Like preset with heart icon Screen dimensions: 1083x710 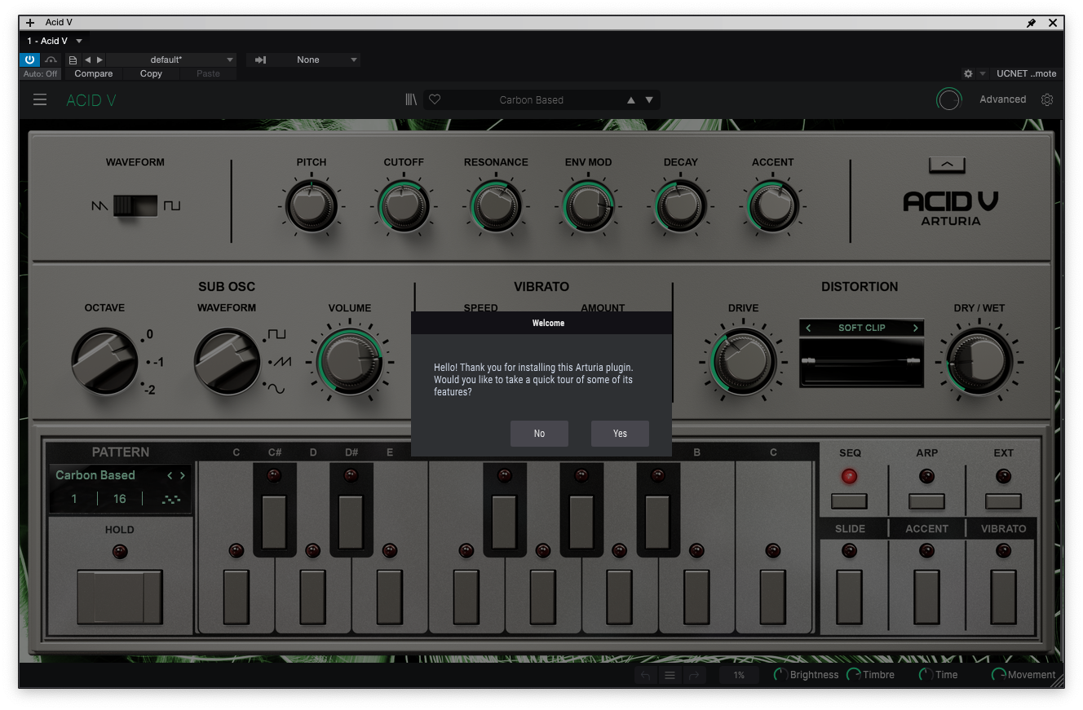click(435, 99)
